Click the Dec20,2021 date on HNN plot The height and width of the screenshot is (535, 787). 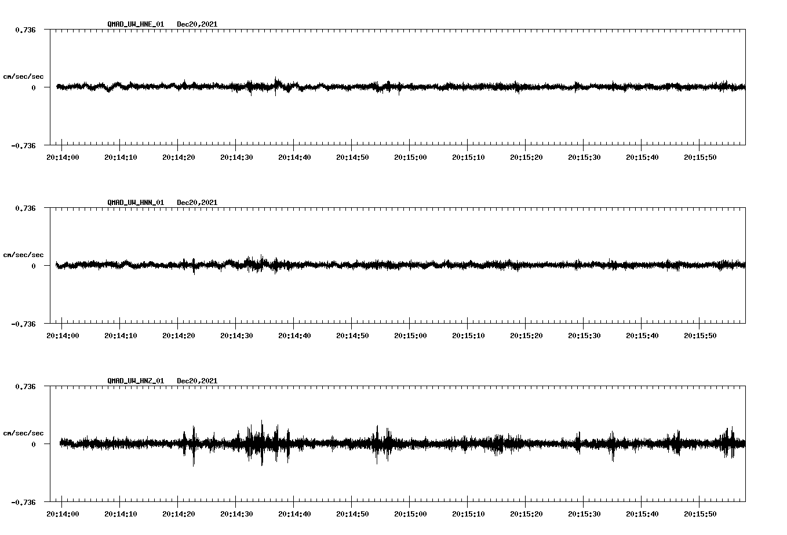[x=197, y=203]
